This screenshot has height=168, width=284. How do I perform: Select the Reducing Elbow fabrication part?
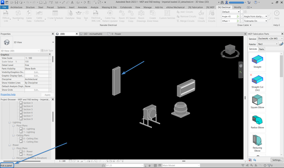click(257, 143)
